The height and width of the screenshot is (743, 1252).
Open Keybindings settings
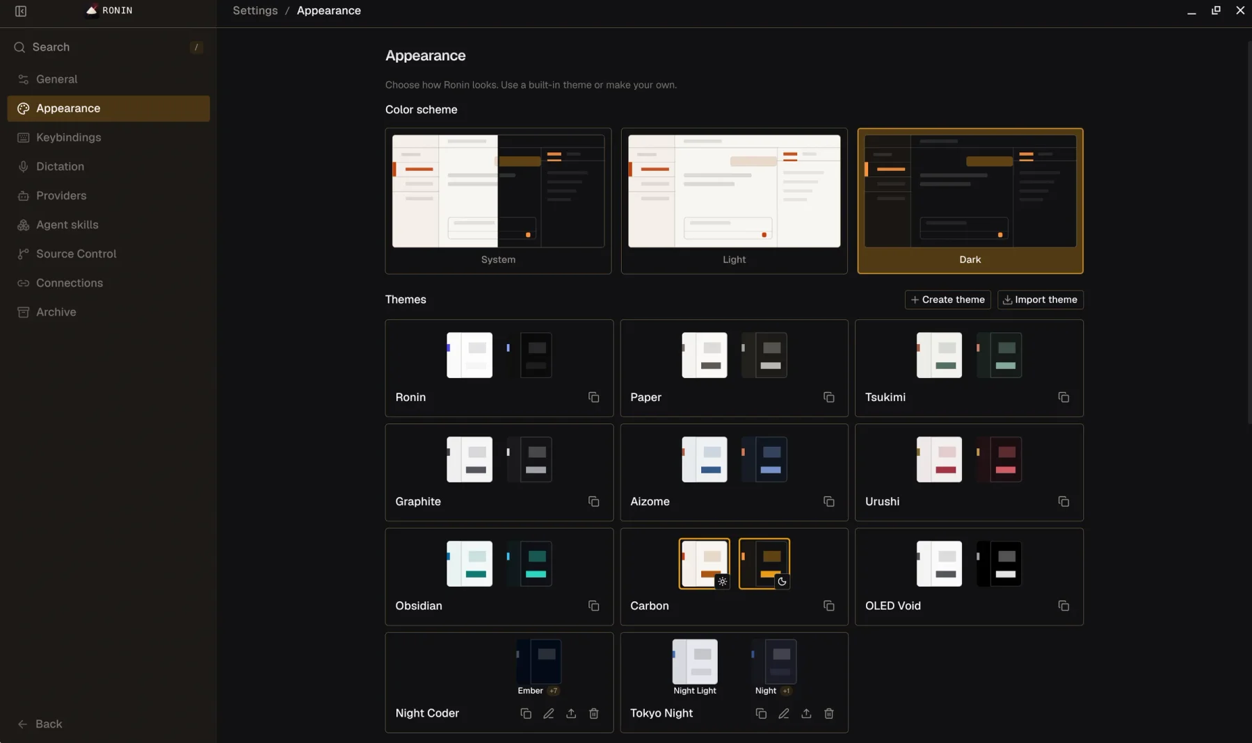tap(109, 138)
